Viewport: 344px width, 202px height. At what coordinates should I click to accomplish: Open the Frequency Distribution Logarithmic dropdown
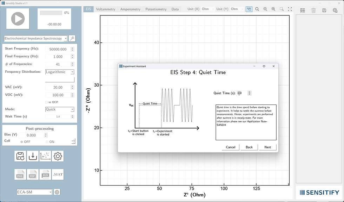coord(60,72)
